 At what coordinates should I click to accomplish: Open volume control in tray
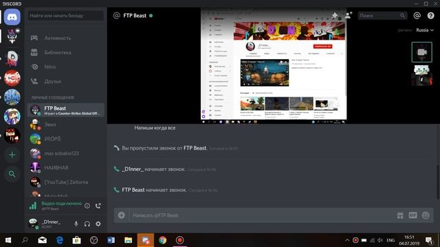pos(380,240)
